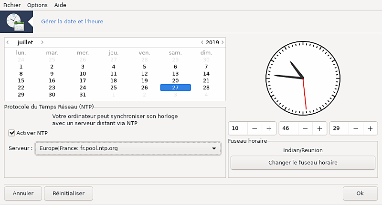Open the Fichier menu
Viewport: 382px width, 205px height.
point(12,5)
